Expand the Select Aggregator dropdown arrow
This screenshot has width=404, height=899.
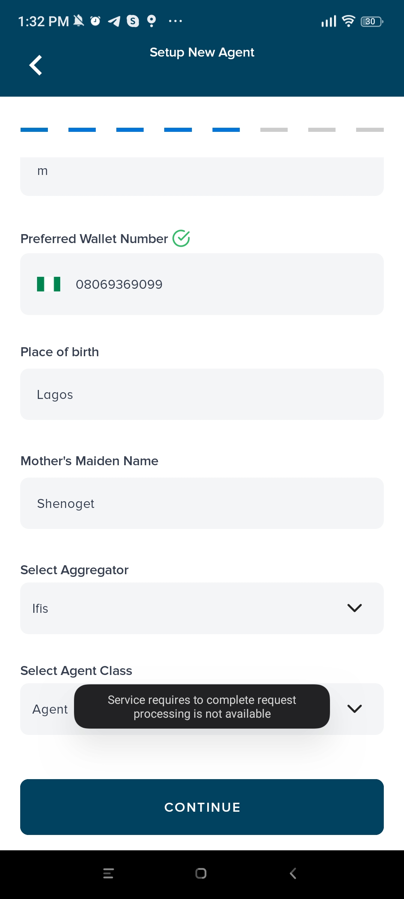point(354,608)
